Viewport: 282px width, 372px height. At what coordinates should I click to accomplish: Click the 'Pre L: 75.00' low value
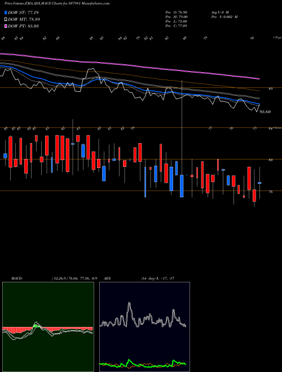177,21
